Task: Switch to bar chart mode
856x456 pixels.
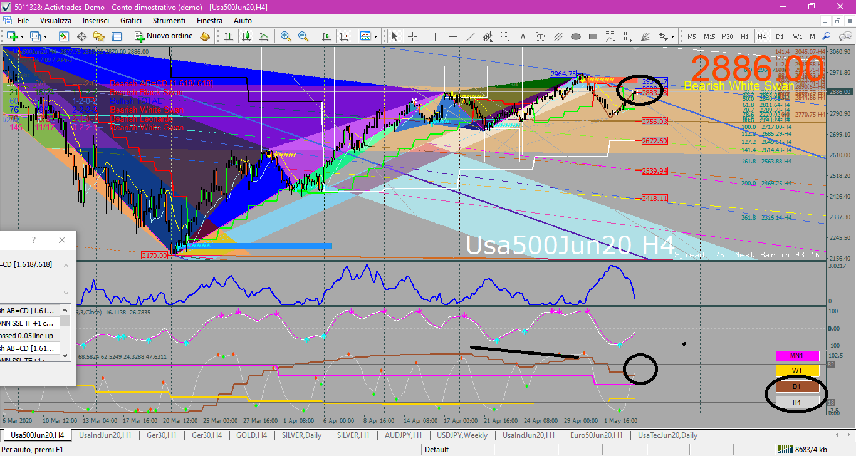Action: pyautogui.click(x=229, y=36)
